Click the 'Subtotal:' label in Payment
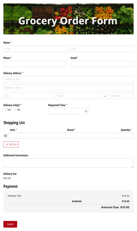Viewport: 137px width, 231px height. pos(77,201)
